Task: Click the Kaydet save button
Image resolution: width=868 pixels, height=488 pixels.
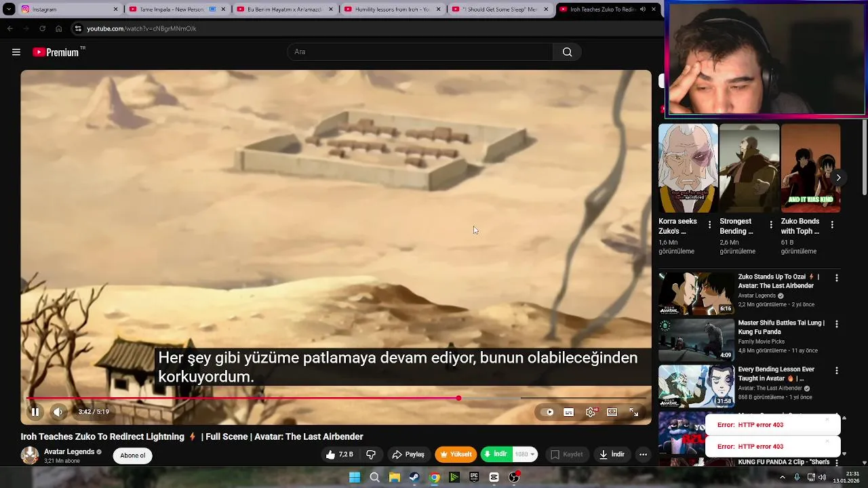Action: click(566, 455)
